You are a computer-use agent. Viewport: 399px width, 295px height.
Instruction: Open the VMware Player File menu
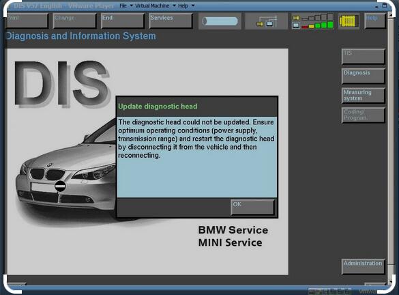coord(123,5)
